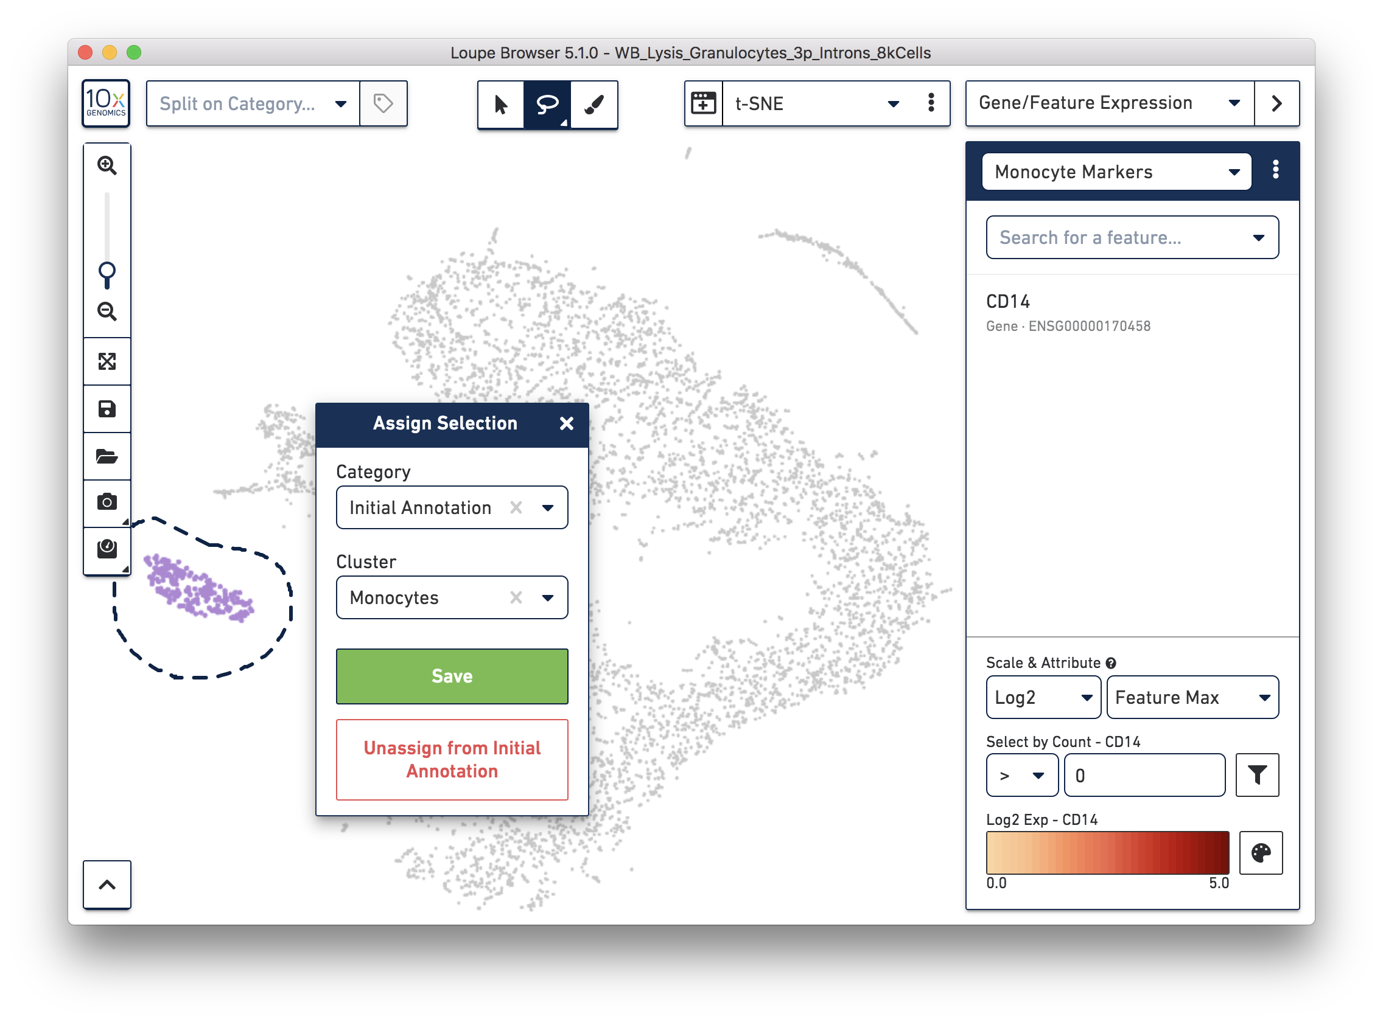Viewport: 1383px width, 1022px height.
Task: Select the CD14 gene entry
Action: (1132, 313)
